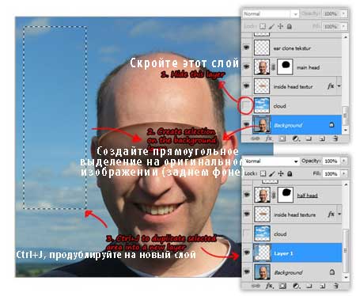Select the 'main head' layer name

pos(308,67)
